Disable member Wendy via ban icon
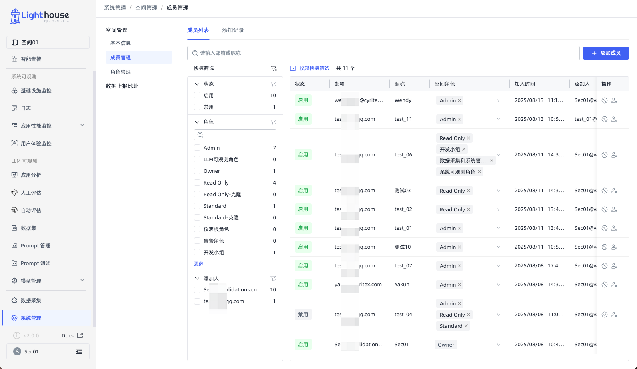637x369 pixels. point(605,100)
